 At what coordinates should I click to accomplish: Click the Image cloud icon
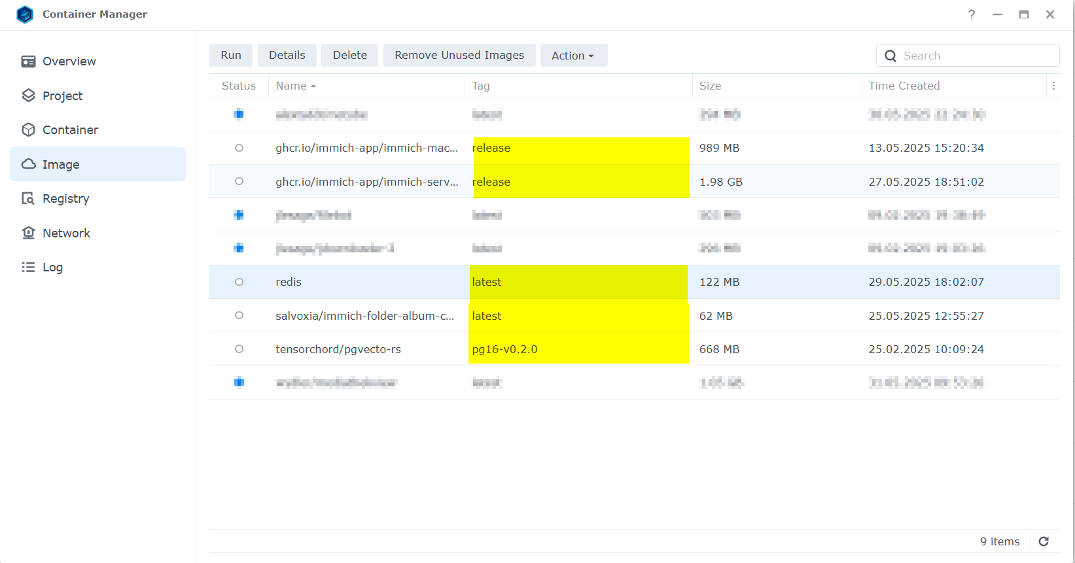(28, 164)
